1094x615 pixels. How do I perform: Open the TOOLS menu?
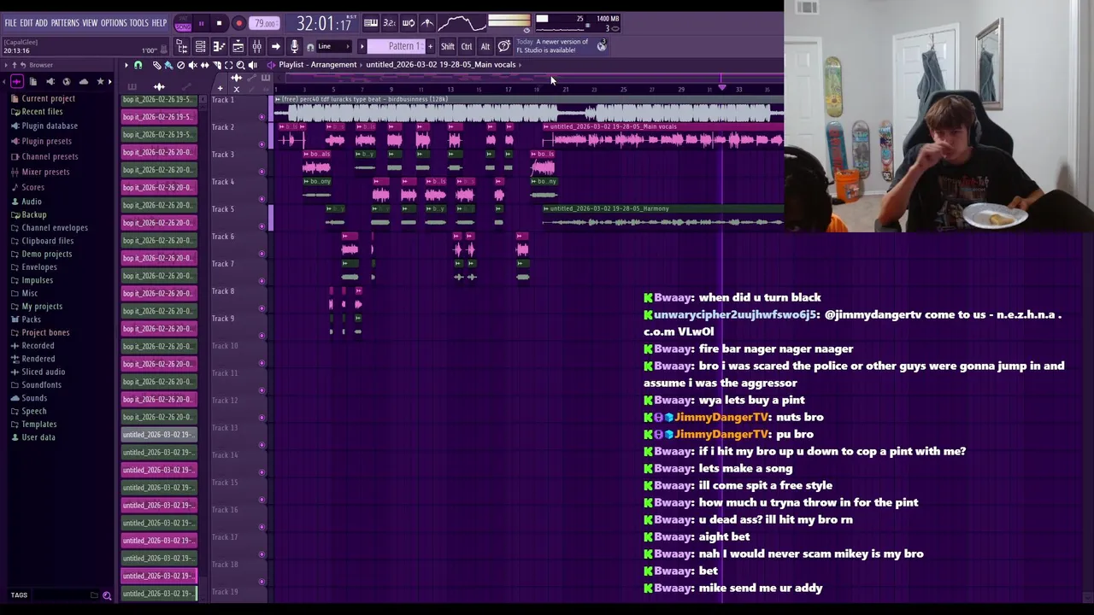coord(139,23)
